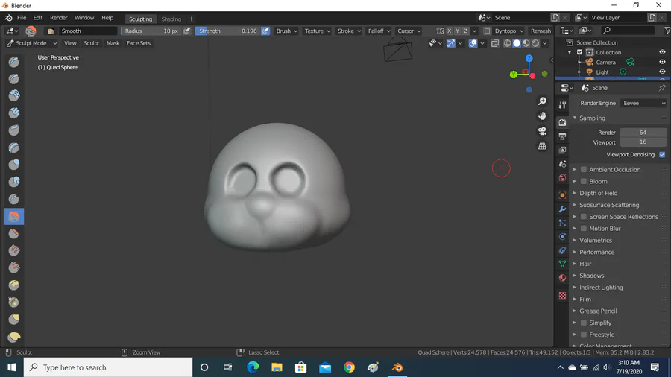Toggle X axis symmetry
Screen dimensions: 671x377
pos(449,31)
